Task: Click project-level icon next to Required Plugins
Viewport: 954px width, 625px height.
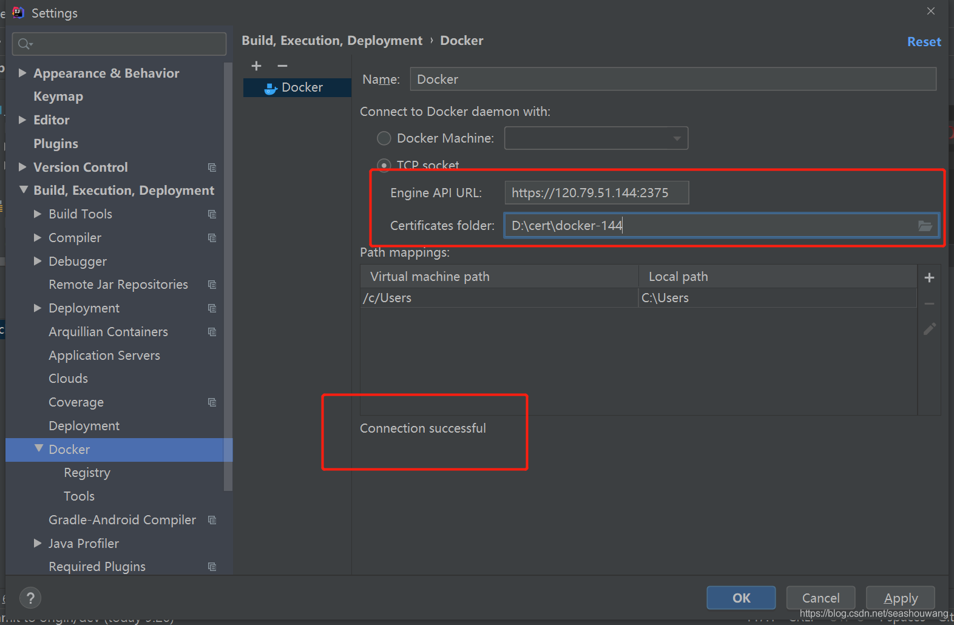Action: (212, 567)
